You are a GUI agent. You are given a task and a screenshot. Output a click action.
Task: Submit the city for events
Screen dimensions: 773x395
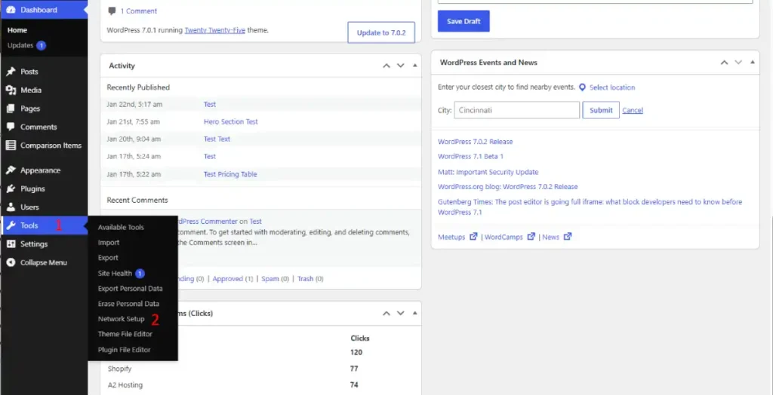click(x=601, y=110)
